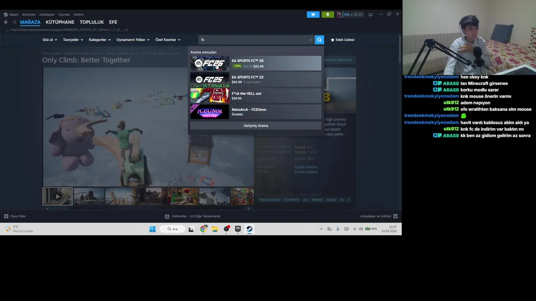Click the Windows Start button

(152, 229)
